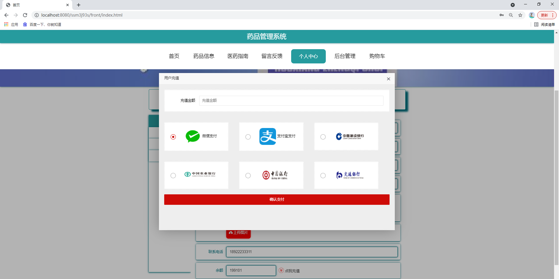Open a new browser tab
The image size is (559, 279).
pyautogui.click(x=79, y=5)
